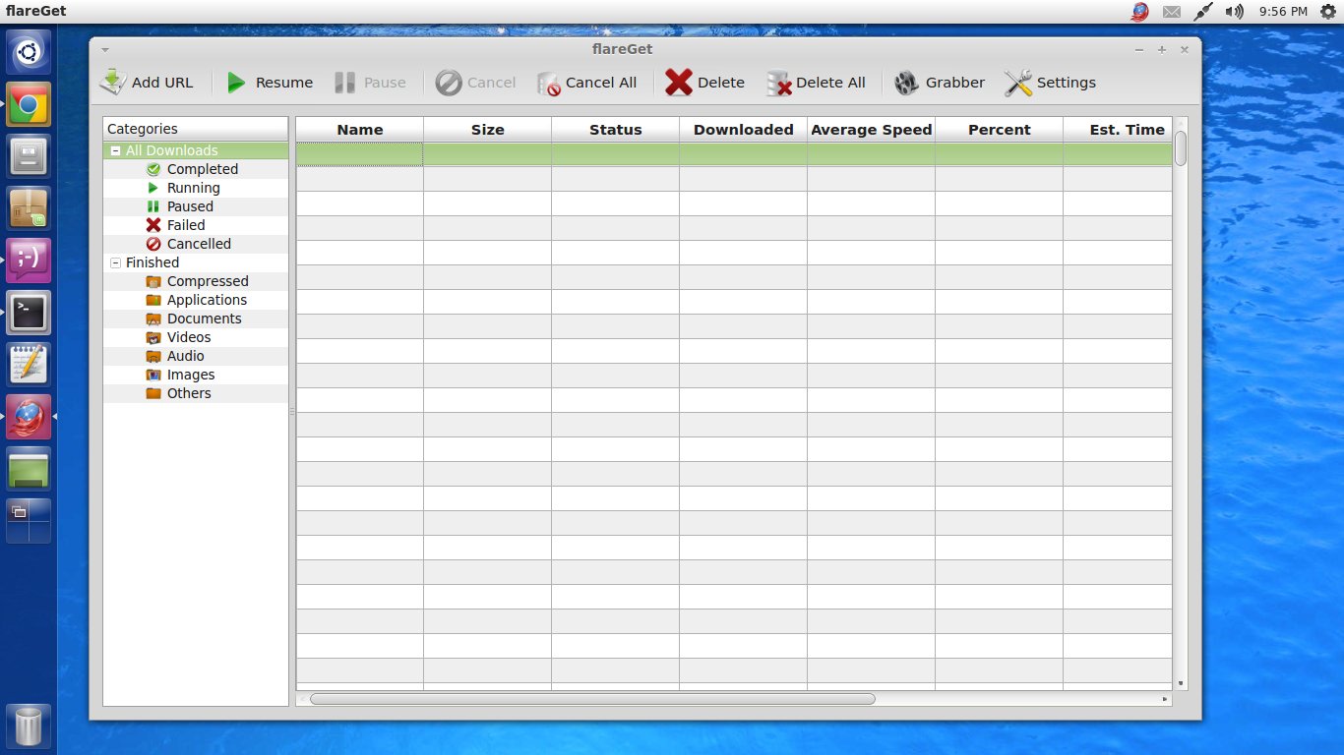Collapse the All Downloads tree node

click(x=116, y=151)
